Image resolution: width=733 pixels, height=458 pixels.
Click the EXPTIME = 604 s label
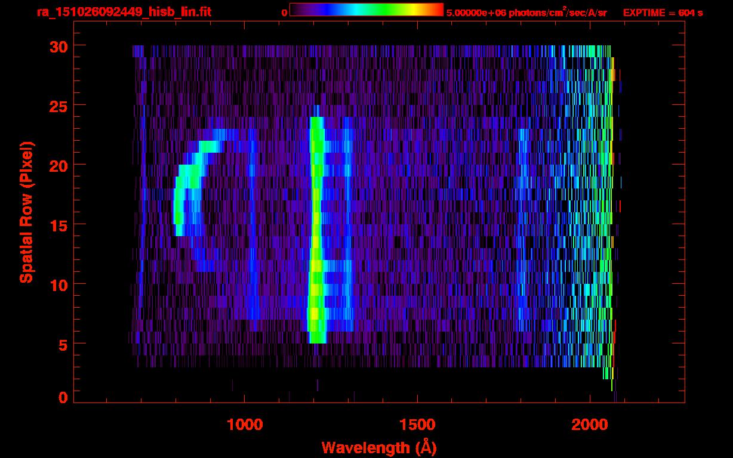(x=663, y=13)
